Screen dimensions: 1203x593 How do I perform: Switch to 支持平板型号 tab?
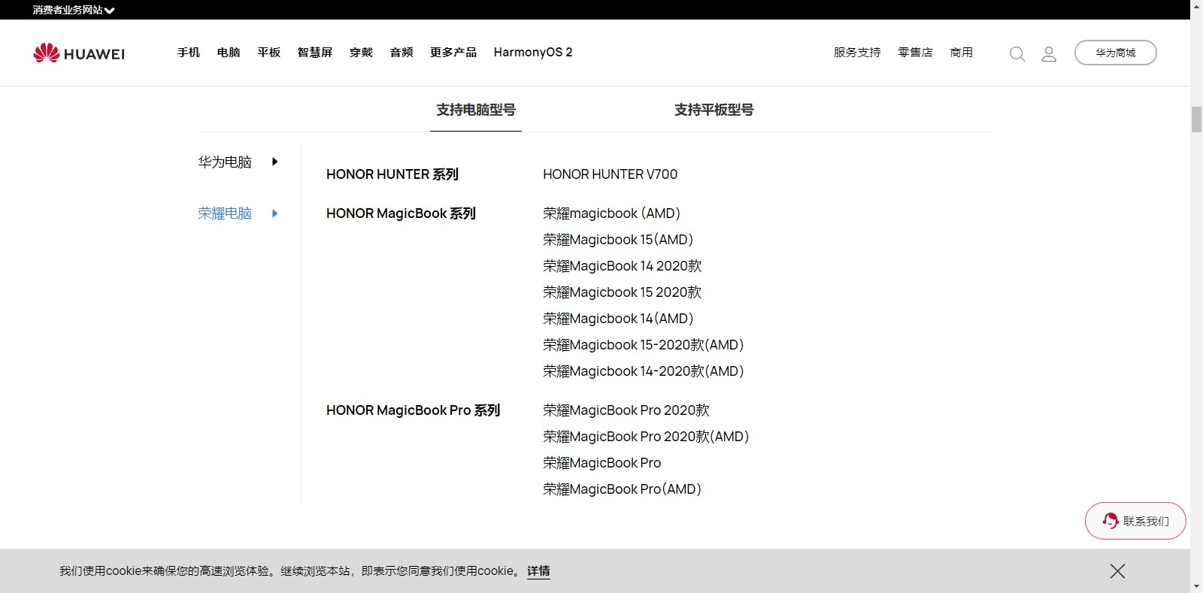[x=714, y=110]
